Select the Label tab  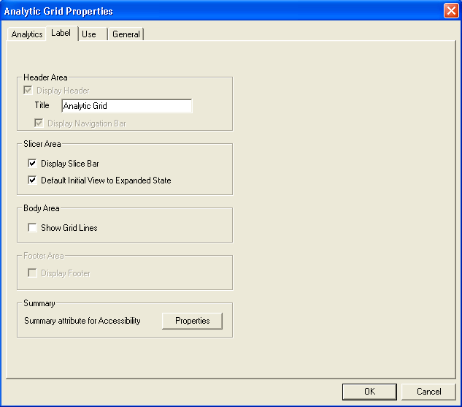coord(61,33)
